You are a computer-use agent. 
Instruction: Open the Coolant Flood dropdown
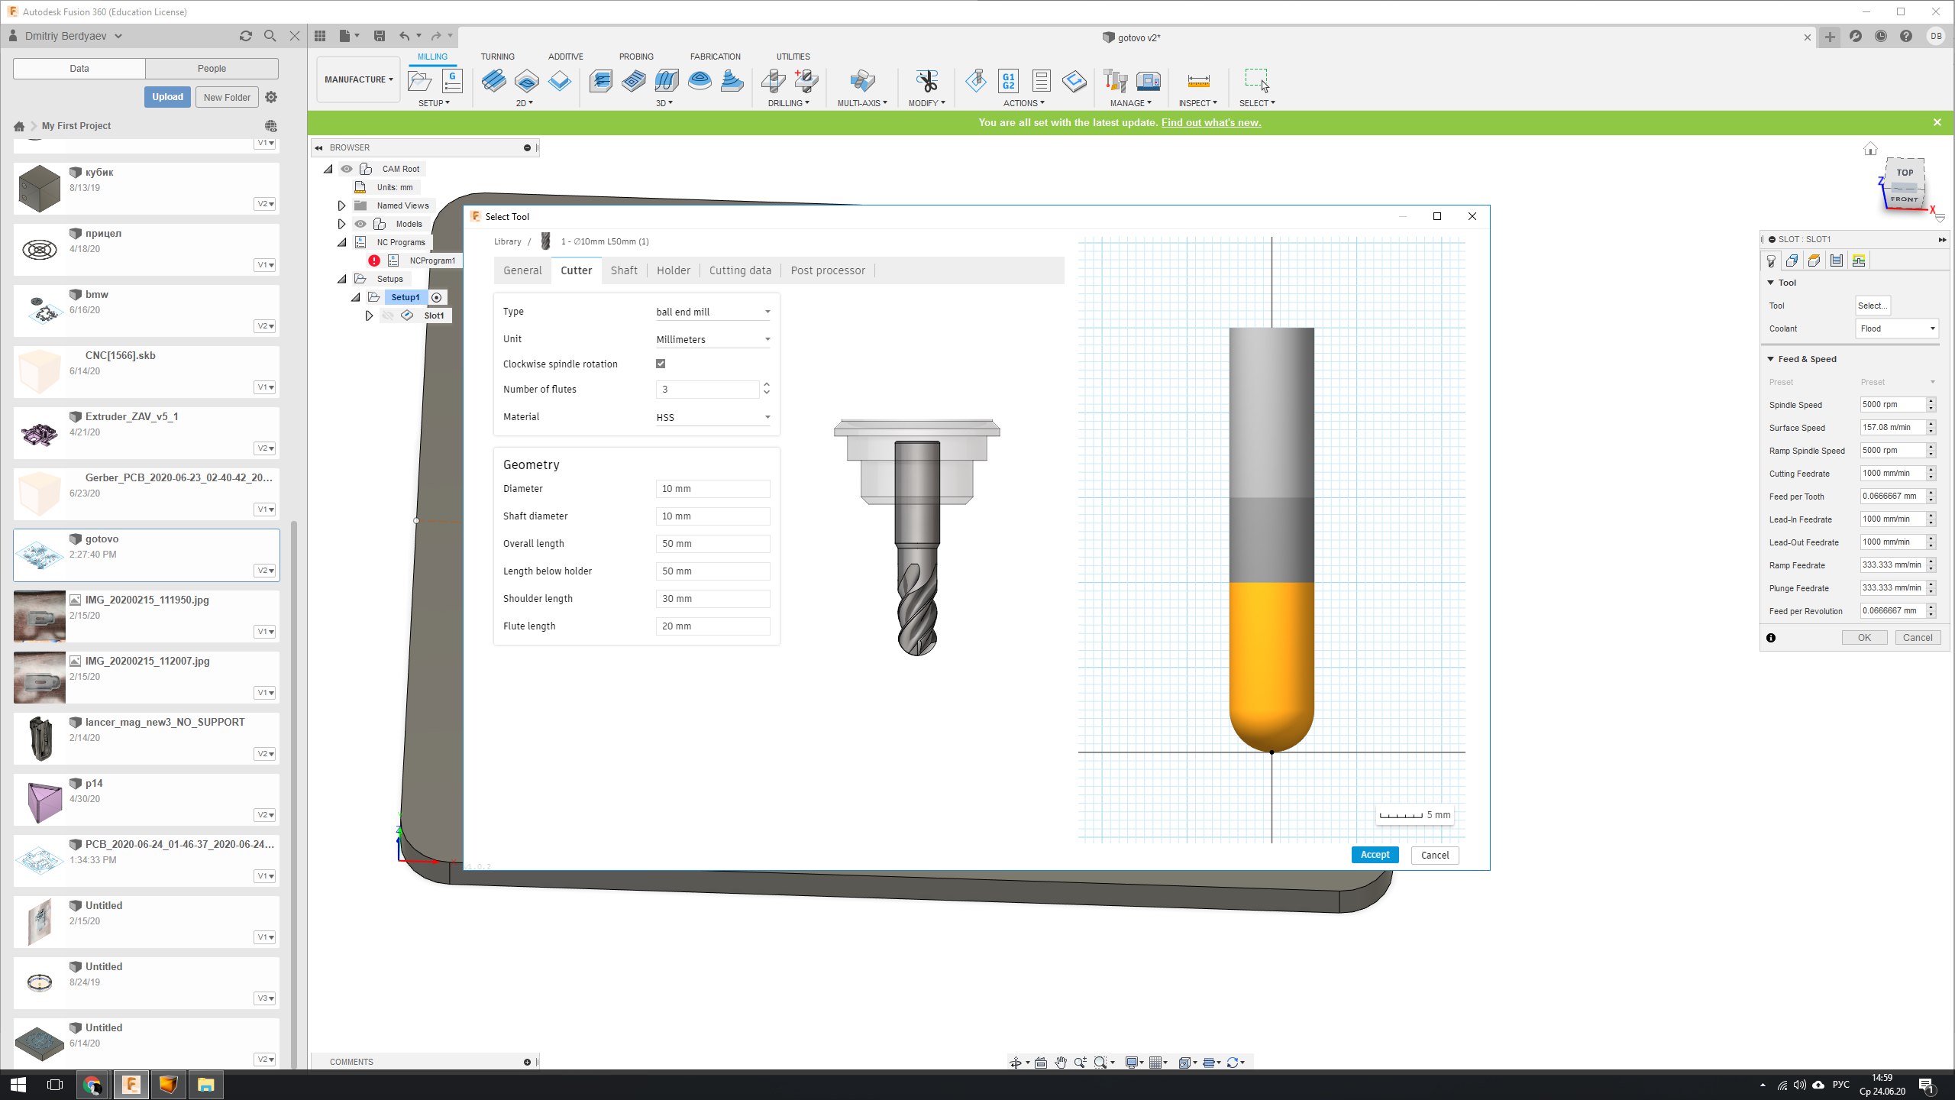(1897, 328)
